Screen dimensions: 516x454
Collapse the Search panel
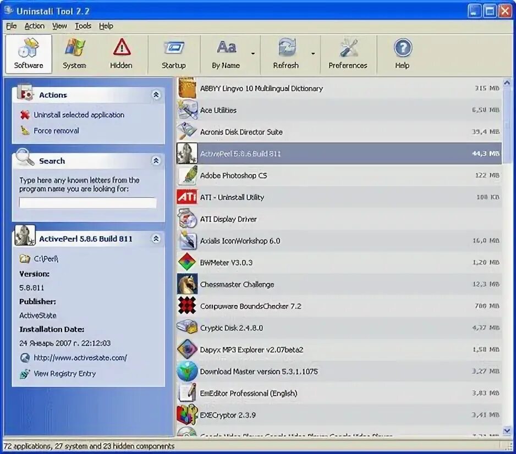pos(156,160)
